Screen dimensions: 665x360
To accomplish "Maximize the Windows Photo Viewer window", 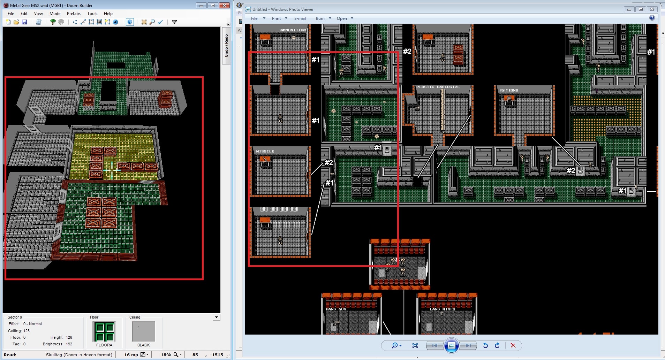I will (641, 9).
